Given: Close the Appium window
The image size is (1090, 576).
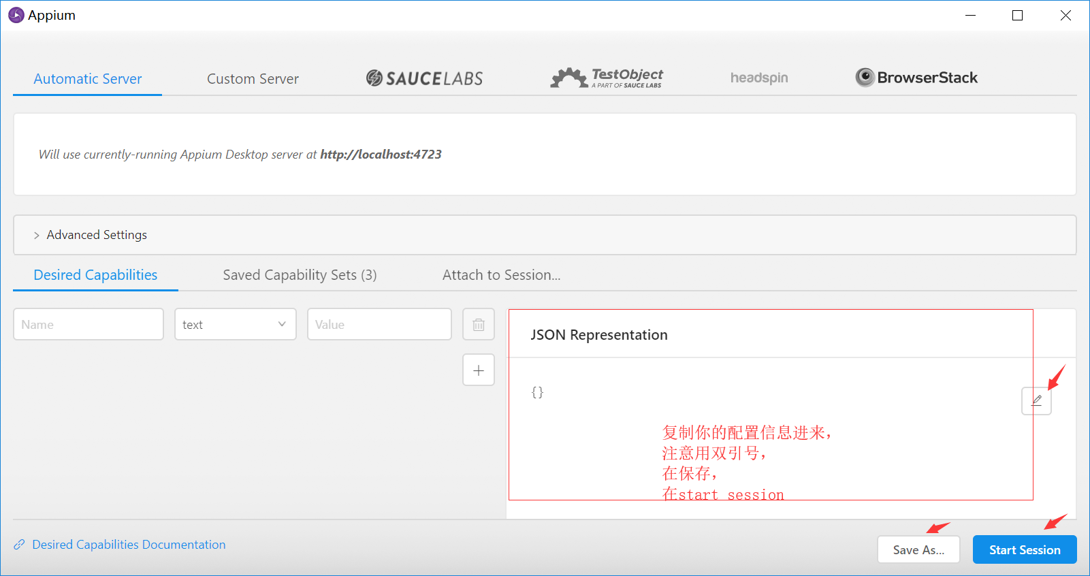Looking at the screenshot, I should (x=1065, y=15).
